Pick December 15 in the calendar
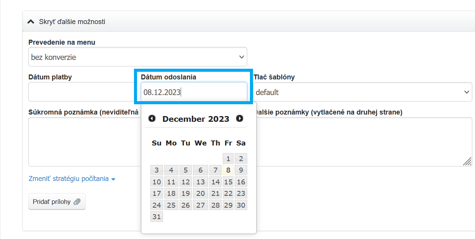The height and width of the screenshot is (239, 475). (228, 182)
